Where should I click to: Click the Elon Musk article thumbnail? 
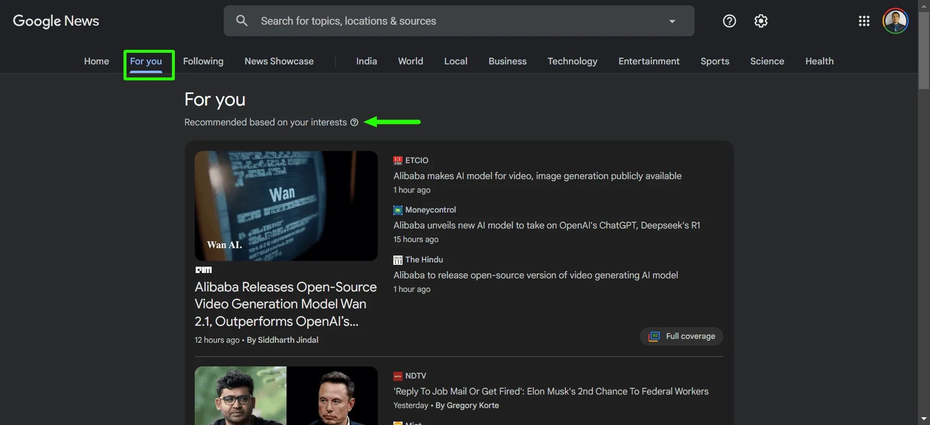click(x=286, y=395)
